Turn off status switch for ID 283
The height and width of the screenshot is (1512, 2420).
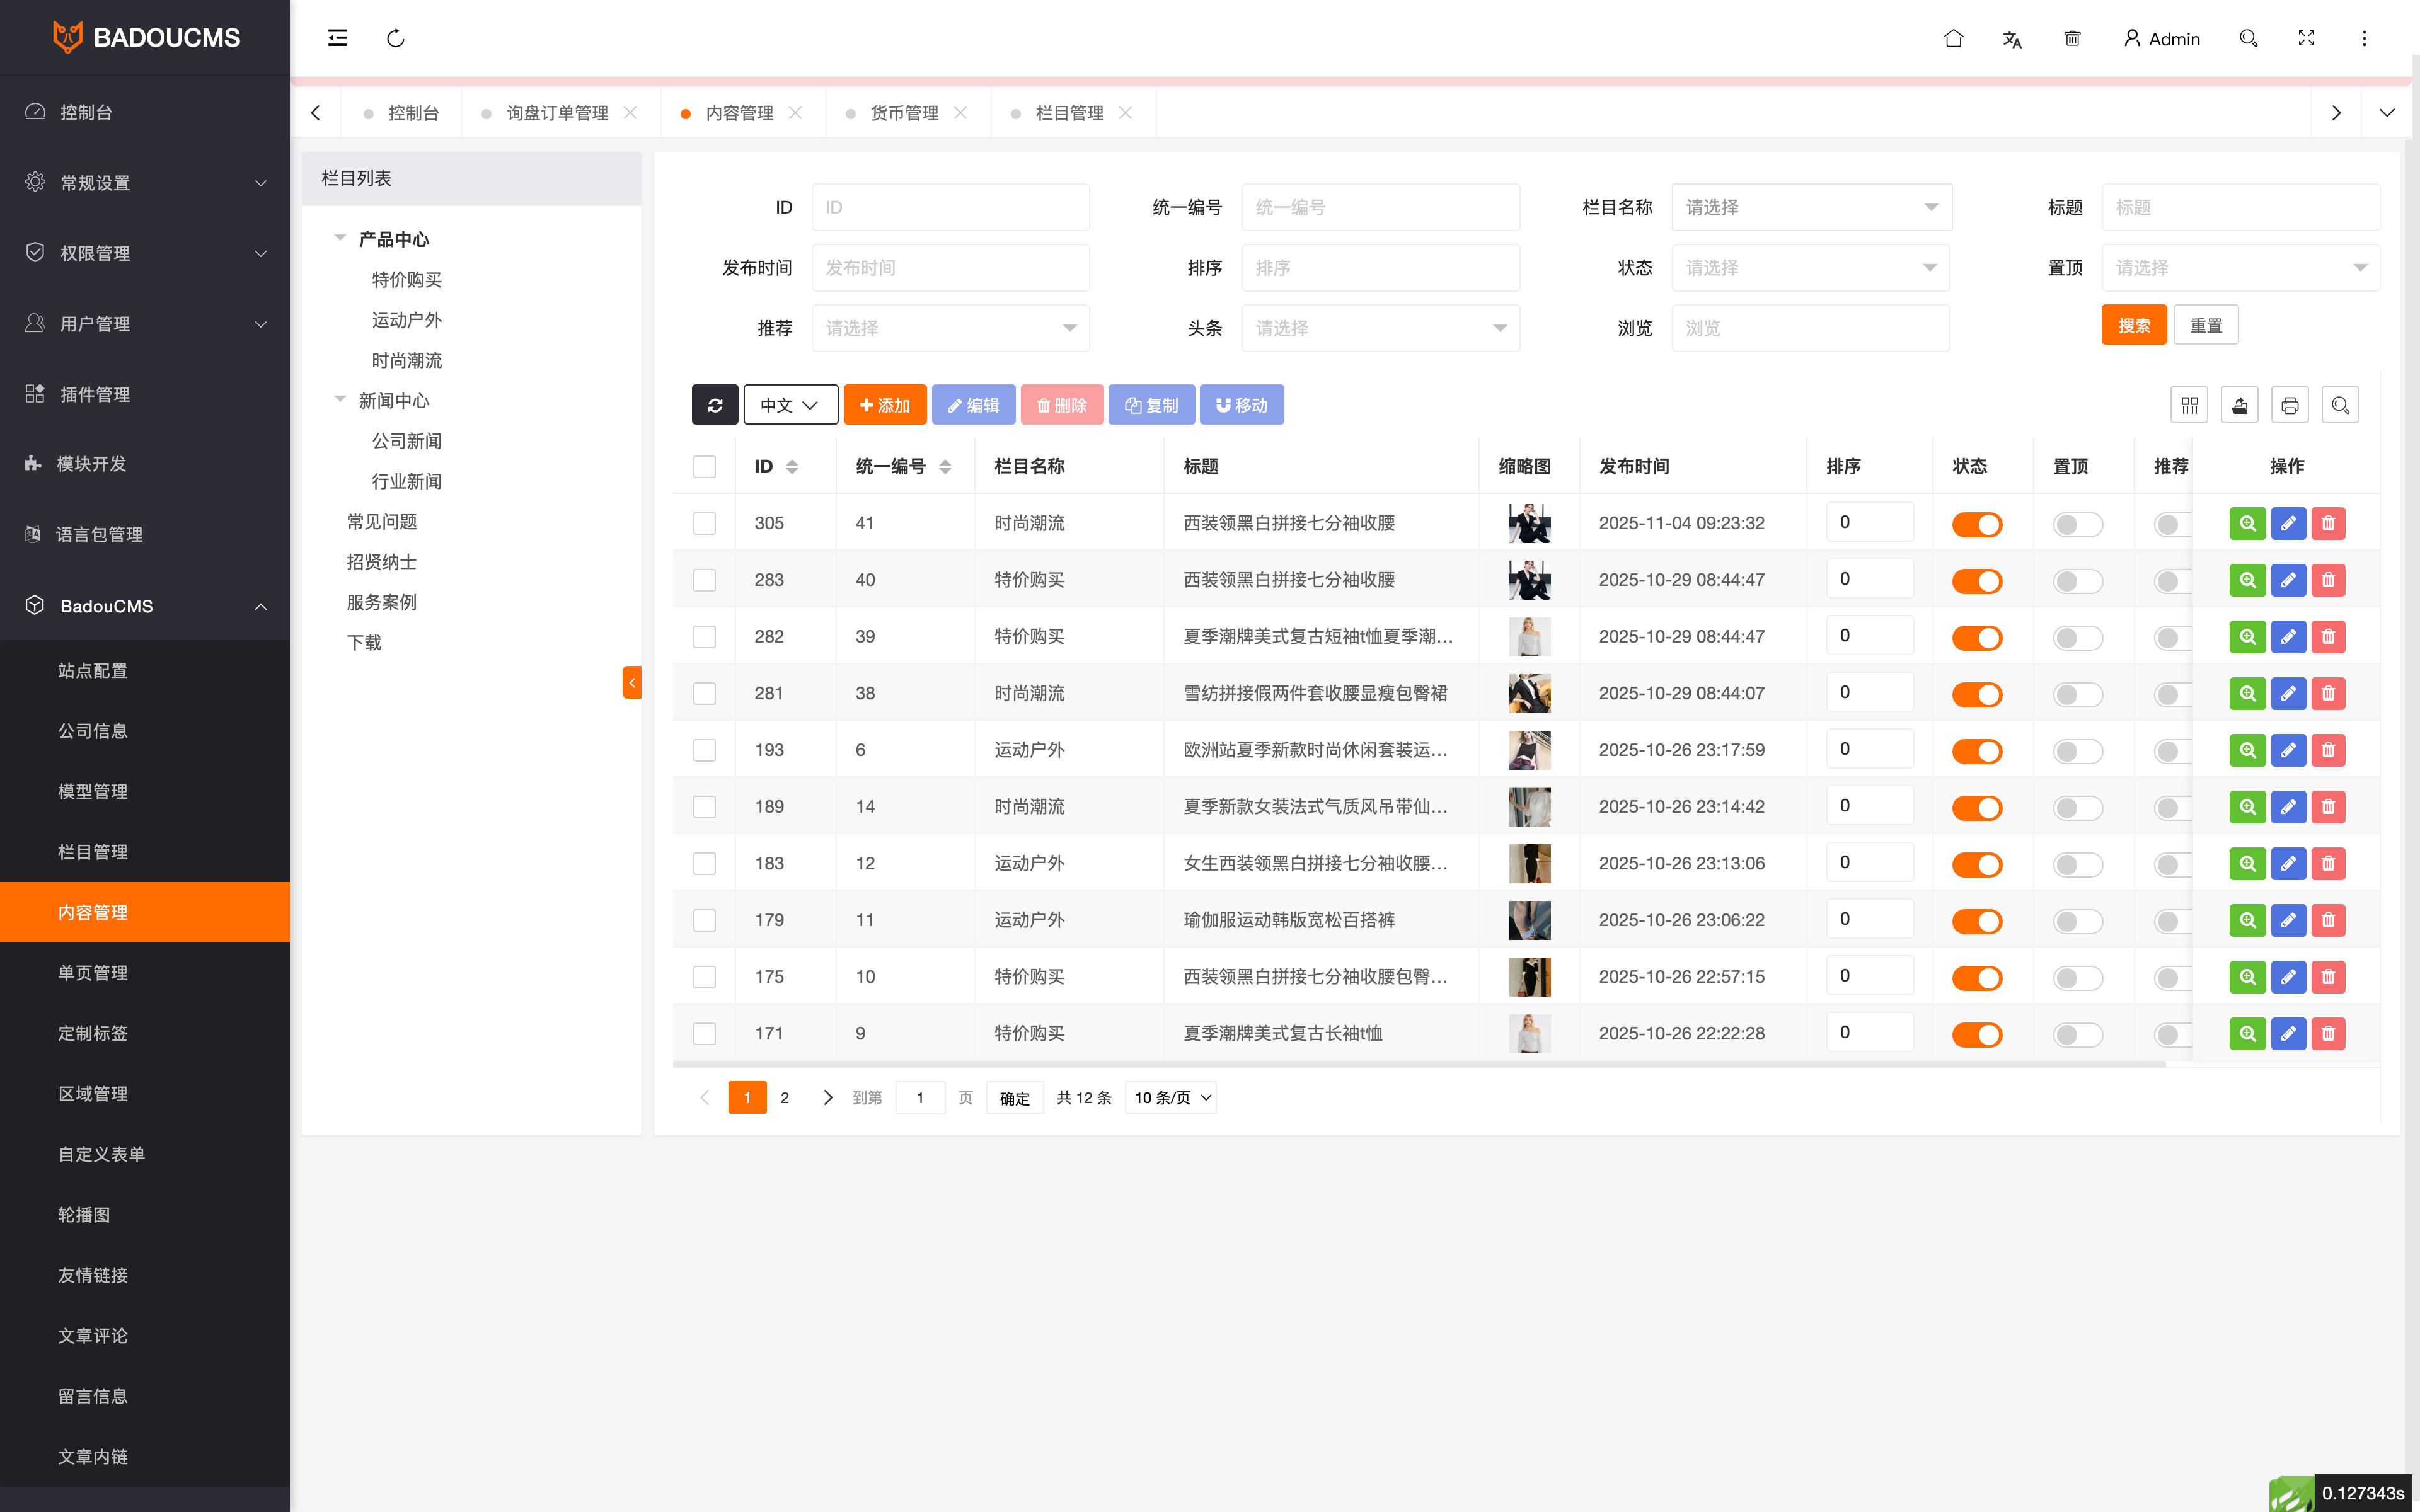(1976, 581)
